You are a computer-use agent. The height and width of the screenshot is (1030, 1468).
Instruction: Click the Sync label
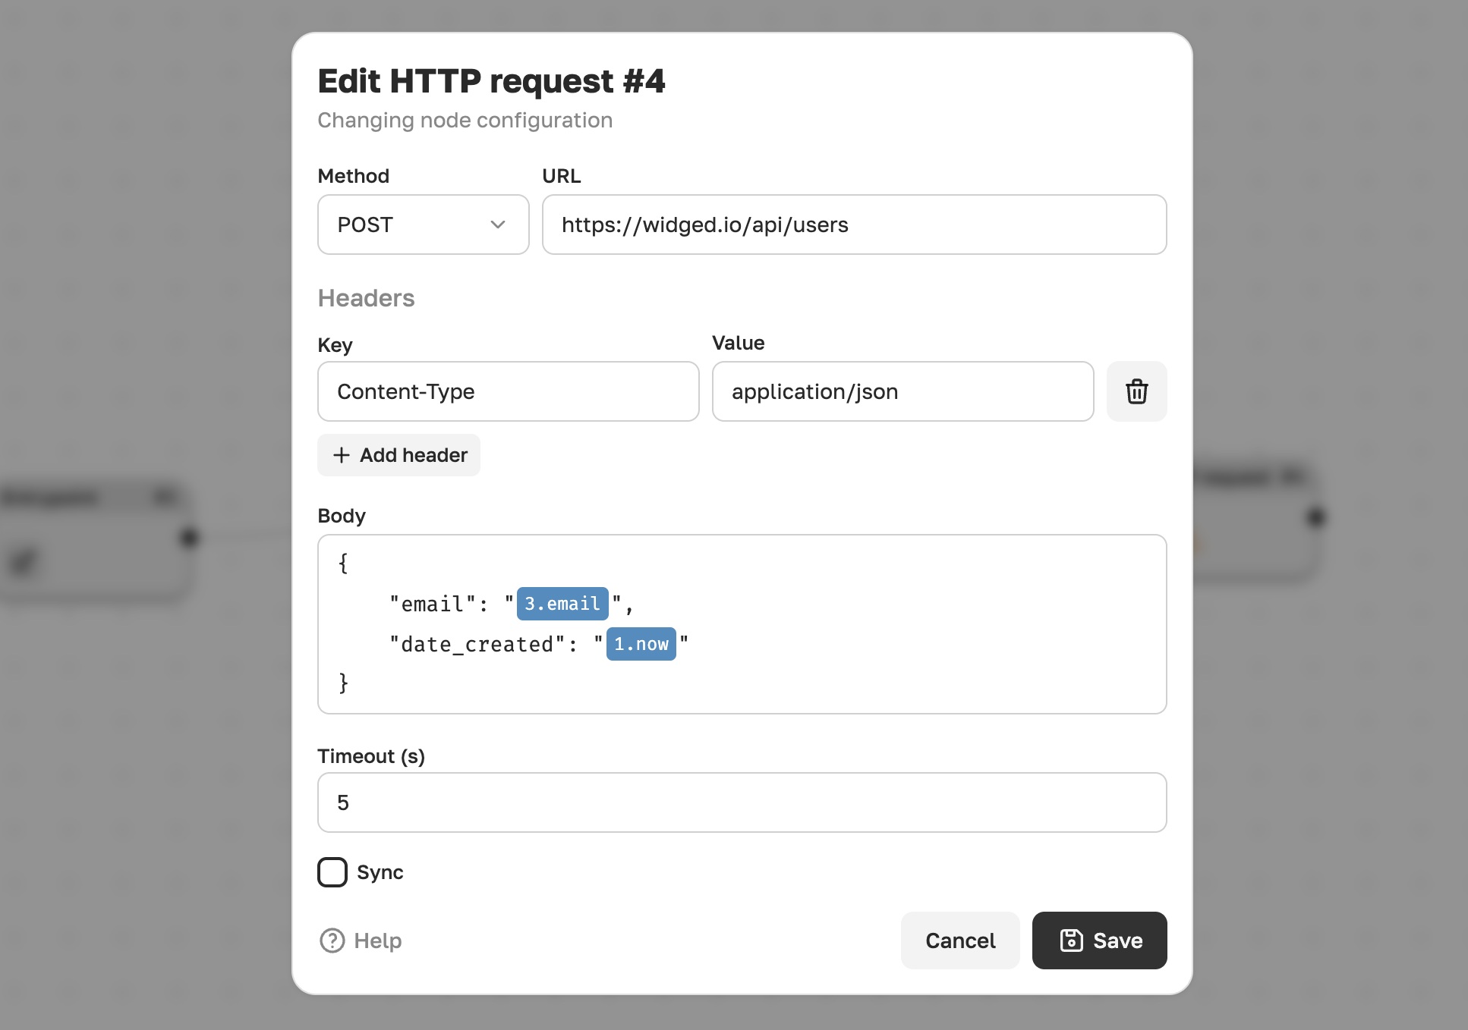point(380,872)
